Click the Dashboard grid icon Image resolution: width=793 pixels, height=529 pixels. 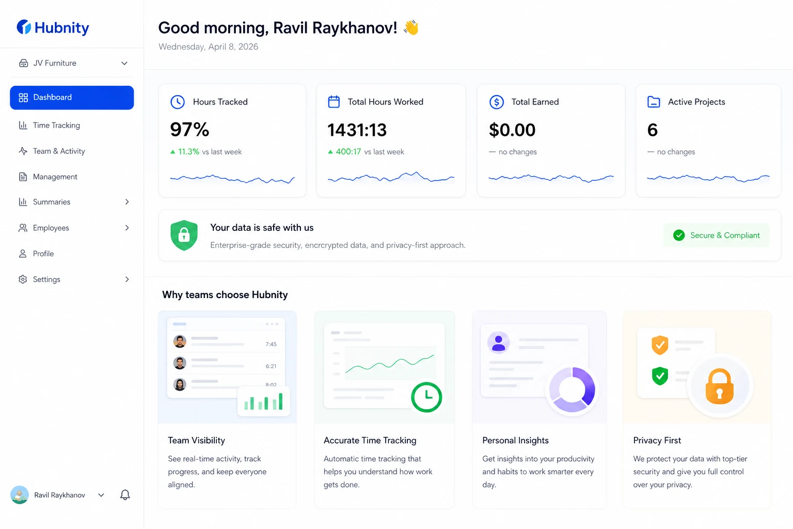click(23, 98)
